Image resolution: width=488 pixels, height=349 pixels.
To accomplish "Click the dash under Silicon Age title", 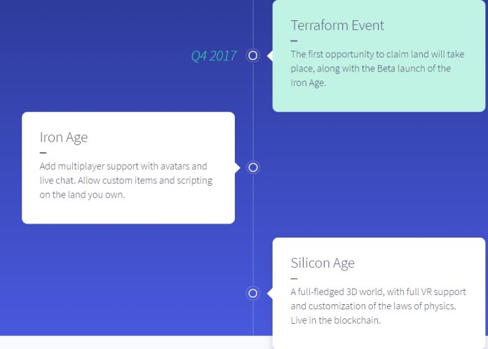I will tap(294, 278).
